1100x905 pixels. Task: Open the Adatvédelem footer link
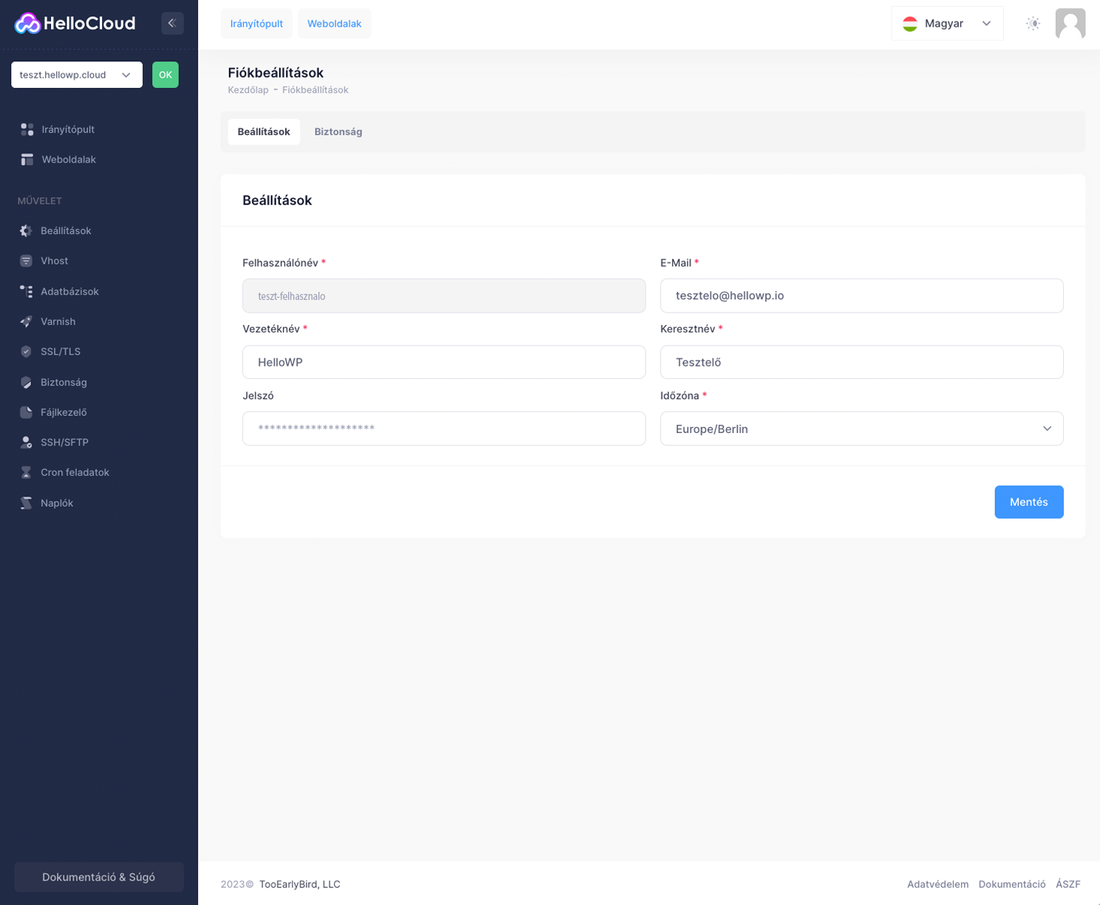937,884
